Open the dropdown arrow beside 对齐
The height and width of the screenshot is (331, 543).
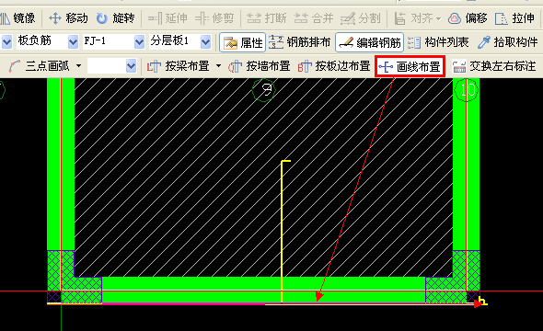point(438,18)
